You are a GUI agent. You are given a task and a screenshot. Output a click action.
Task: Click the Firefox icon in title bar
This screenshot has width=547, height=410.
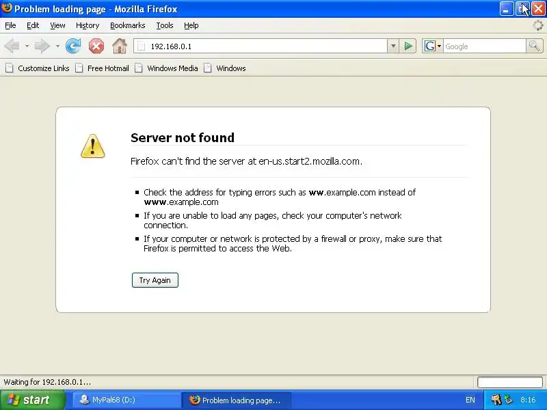7,8
